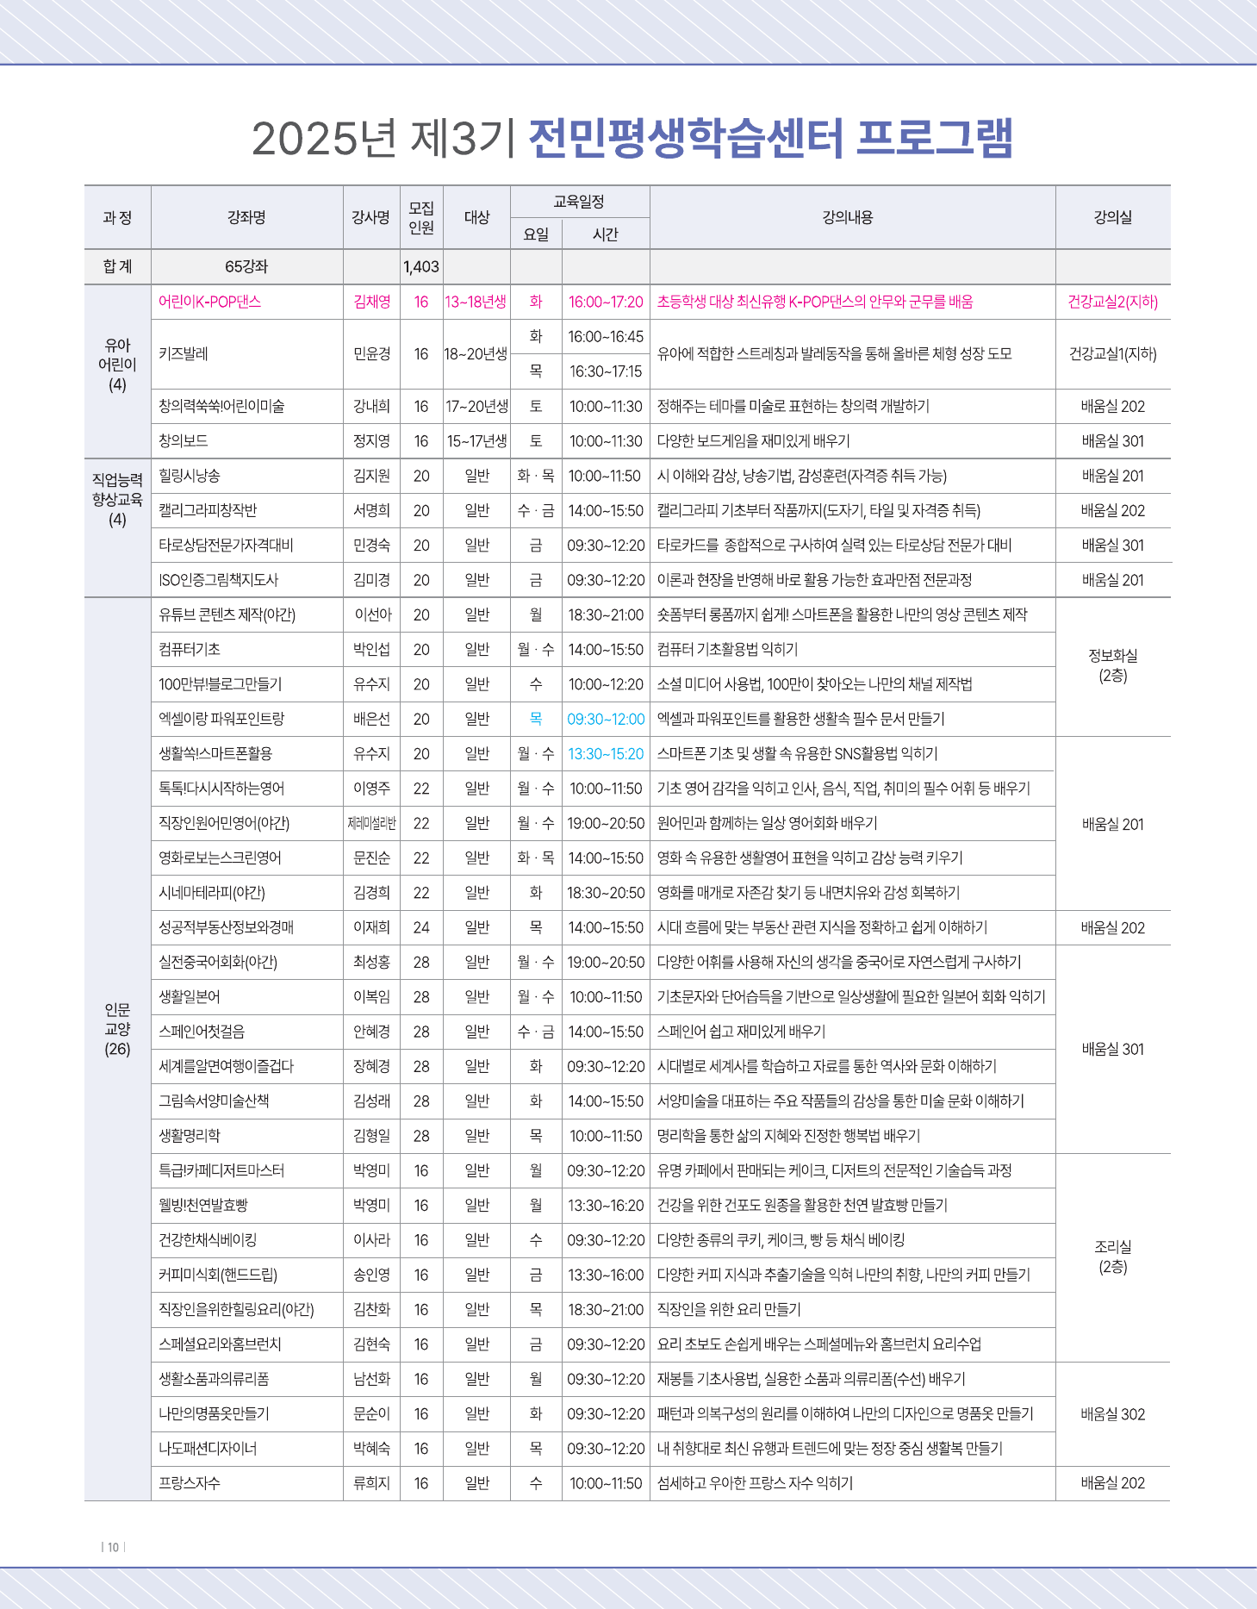Select the course 생활소품과의류리폼
Screen dimensions: 1257x1609
[x=214, y=1379]
